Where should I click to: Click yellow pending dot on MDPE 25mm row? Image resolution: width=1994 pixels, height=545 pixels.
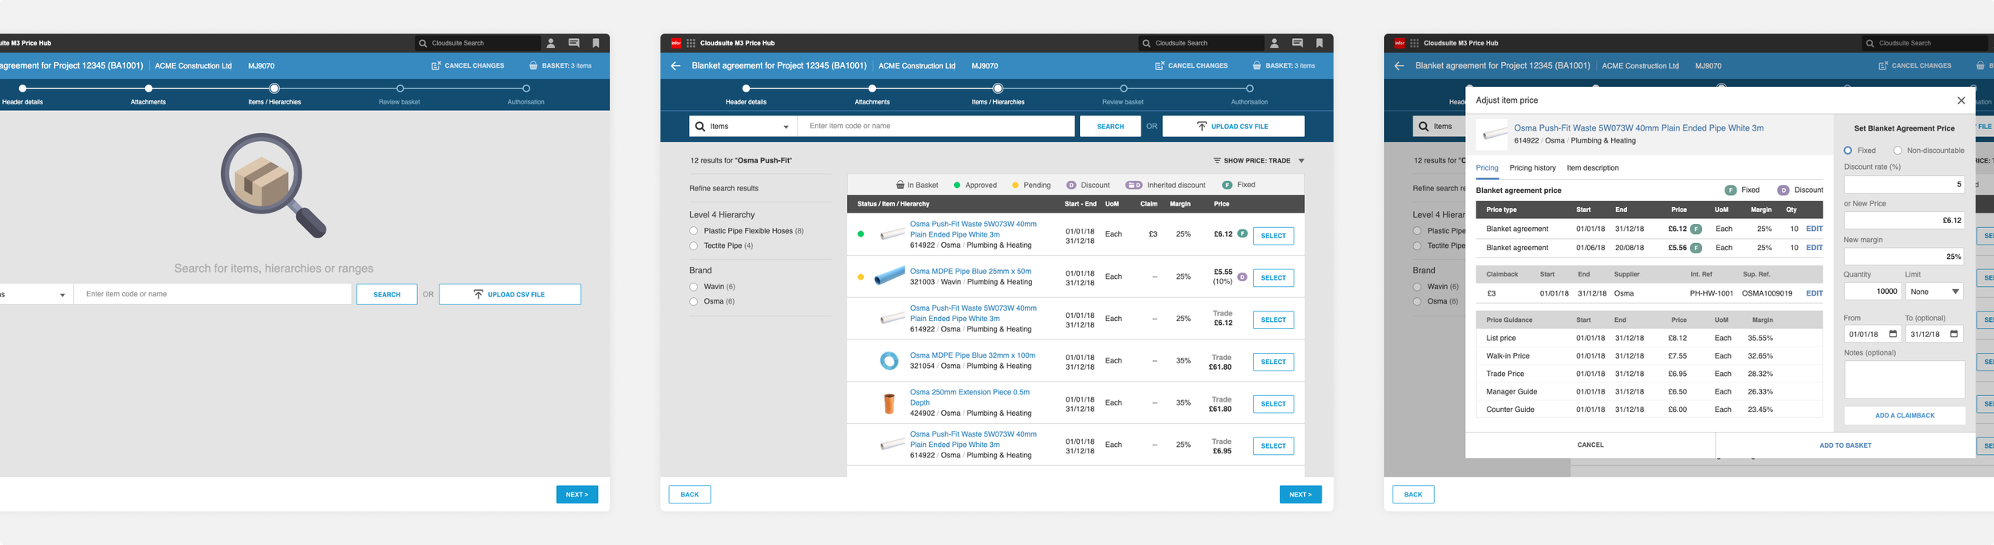click(x=861, y=277)
